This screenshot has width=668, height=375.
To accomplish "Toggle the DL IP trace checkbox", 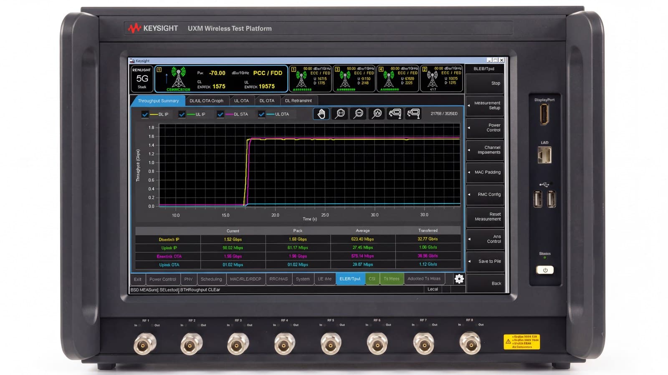I will tap(145, 114).
